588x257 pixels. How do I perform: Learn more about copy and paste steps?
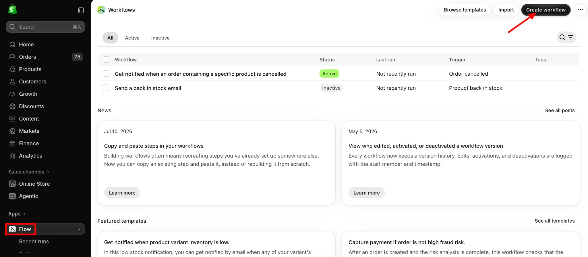(x=122, y=193)
